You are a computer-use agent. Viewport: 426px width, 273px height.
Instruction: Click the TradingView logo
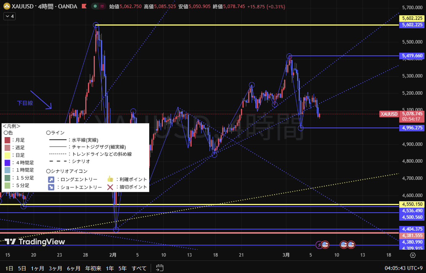coord(35,241)
